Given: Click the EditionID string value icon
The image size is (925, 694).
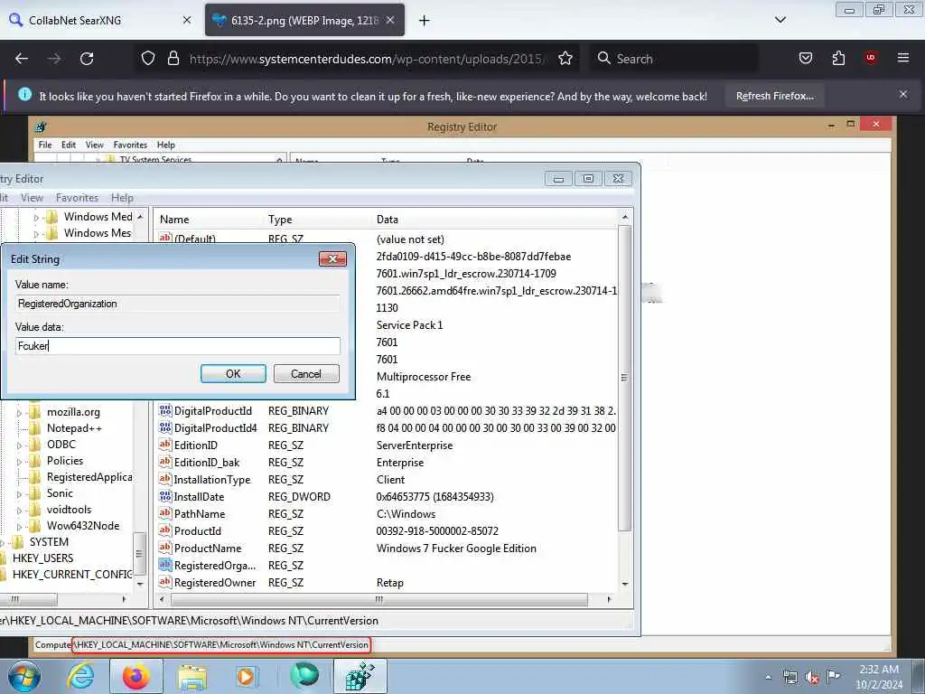Looking at the screenshot, I should click(x=165, y=445).
